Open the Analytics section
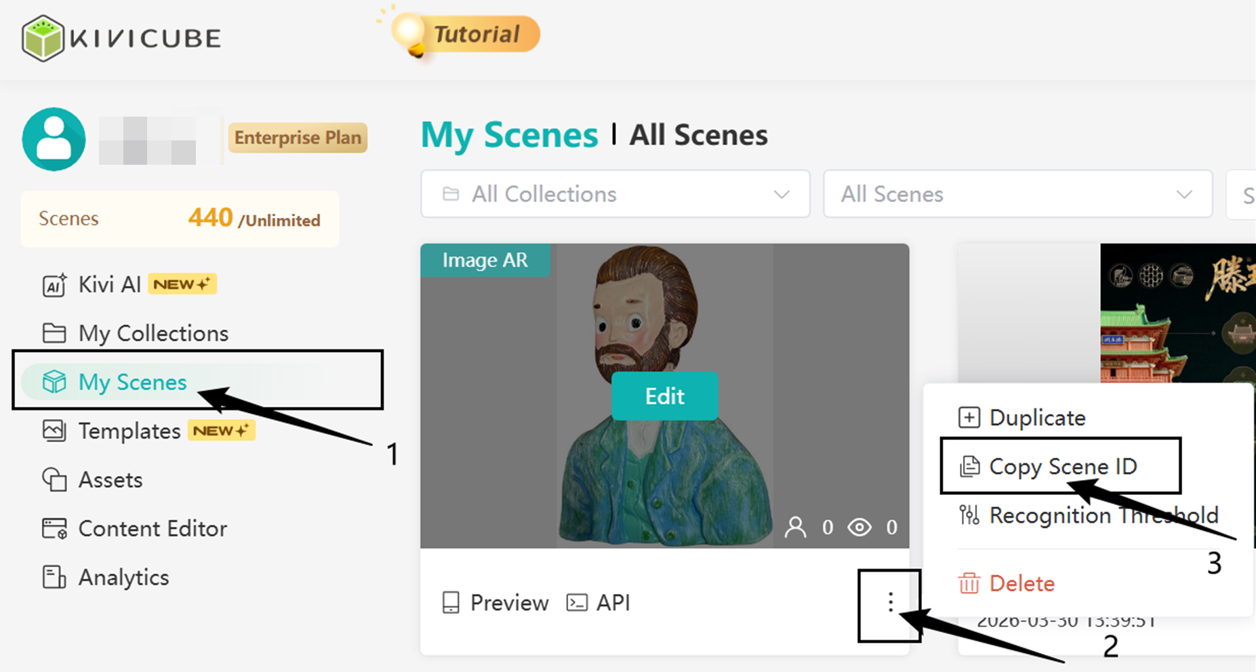 (123, 577)
